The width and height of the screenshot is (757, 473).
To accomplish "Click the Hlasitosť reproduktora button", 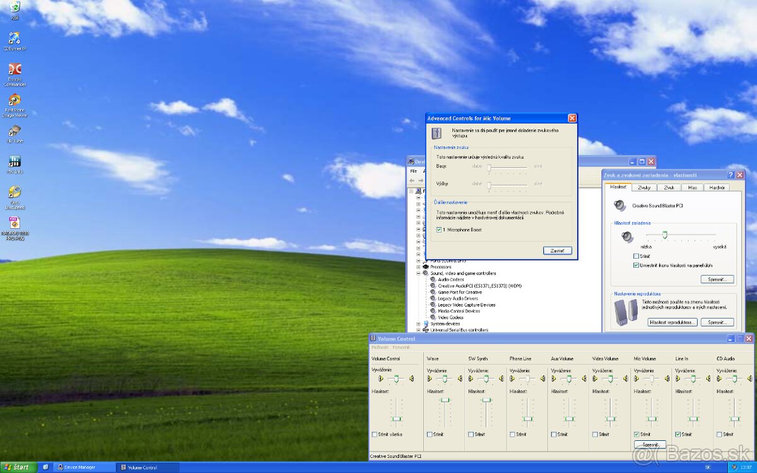I will click(x=672, y=322).
